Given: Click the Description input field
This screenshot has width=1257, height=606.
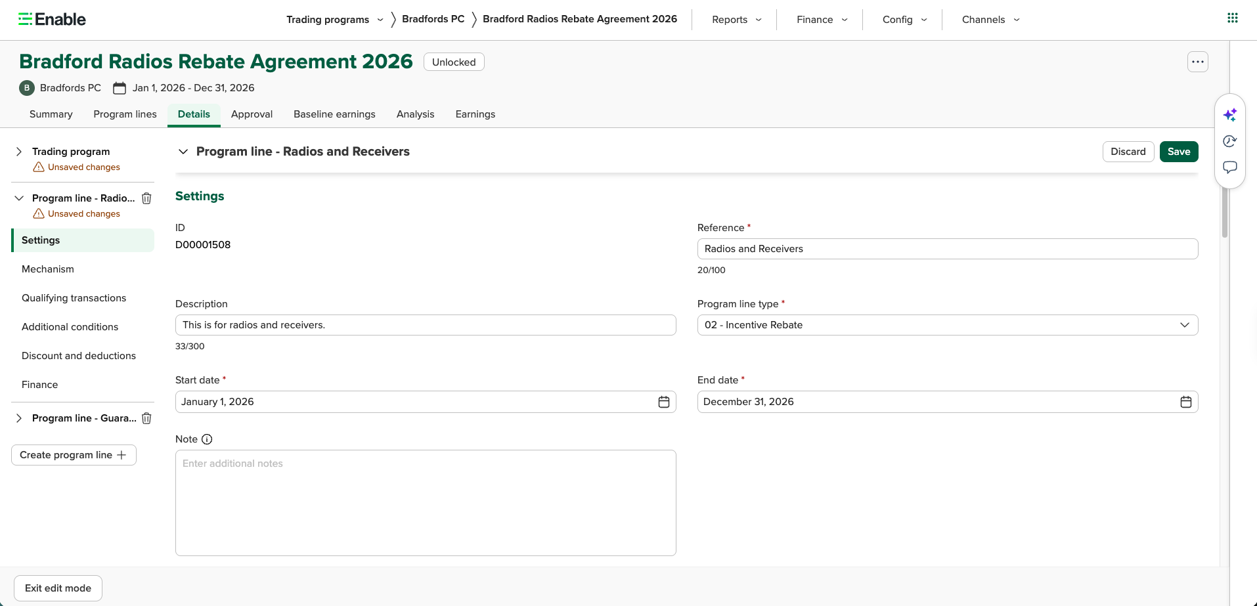Looking at the screenshot, I should coord(426,325).
